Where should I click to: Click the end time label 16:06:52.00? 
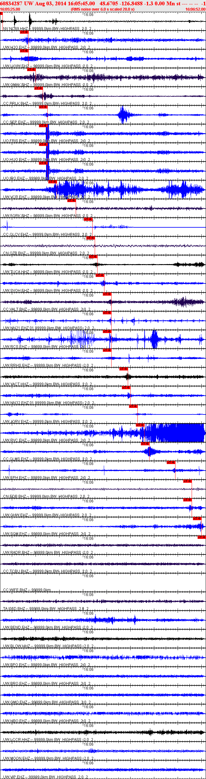point(195,9)
